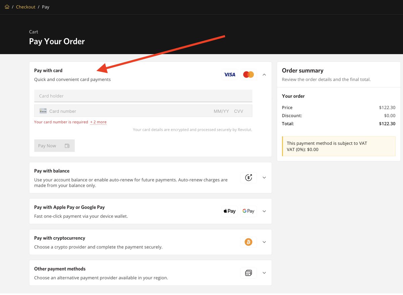Click the 'Cart' label above the title

pos(34,32)
